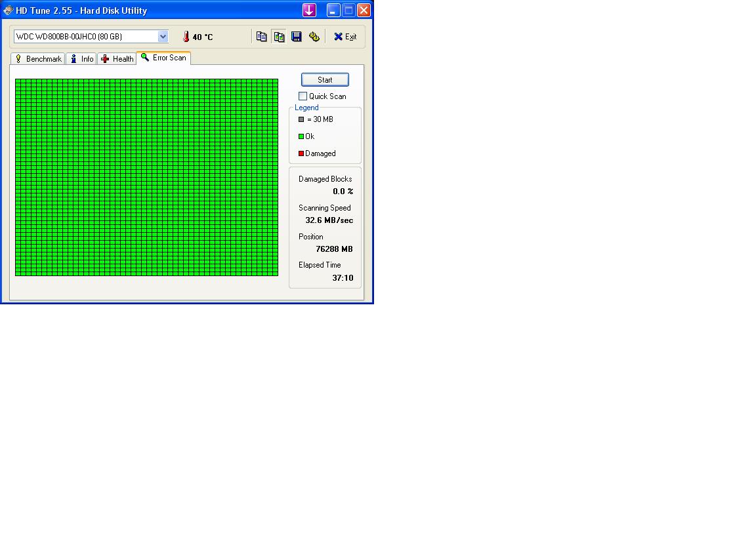Click the thermometer temperature icon
Screen dimensions: 754x545
coord(186,37)
